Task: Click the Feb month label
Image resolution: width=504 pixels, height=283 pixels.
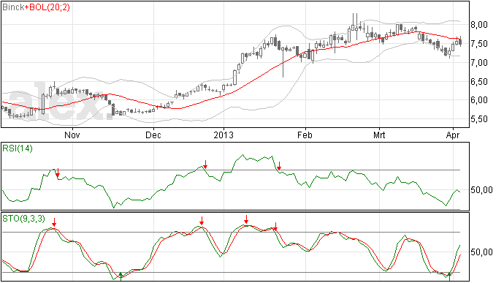Action: (305, 135)
